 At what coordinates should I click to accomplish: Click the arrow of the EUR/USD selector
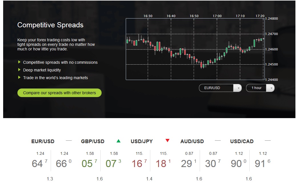coord(238,88)
